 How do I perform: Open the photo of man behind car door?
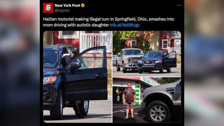(x=78, y=77)
